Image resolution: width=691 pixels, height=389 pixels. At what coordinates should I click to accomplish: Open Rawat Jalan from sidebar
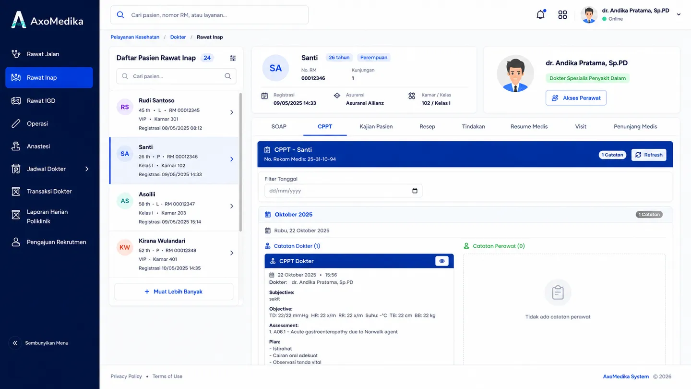pyautogui.click(x=49, y=54)
